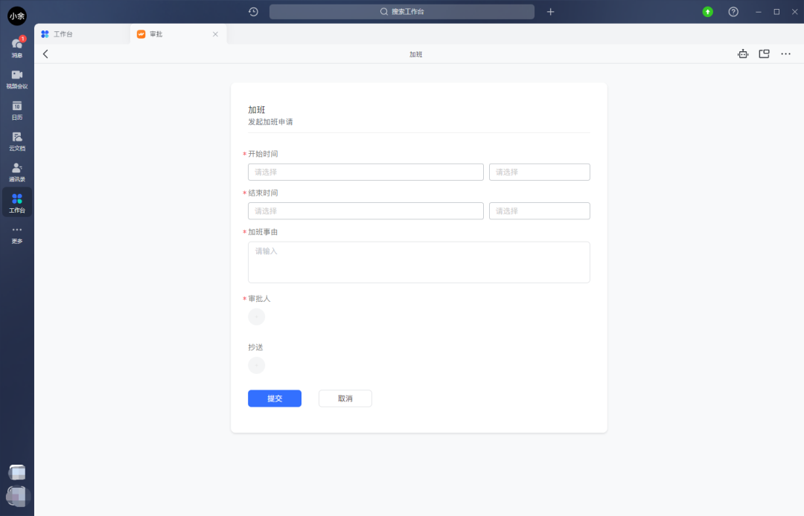Open the Calendar sidebar icon
Image resolution: width=804 pixels, height=516 pixels.
click(16, 109)
